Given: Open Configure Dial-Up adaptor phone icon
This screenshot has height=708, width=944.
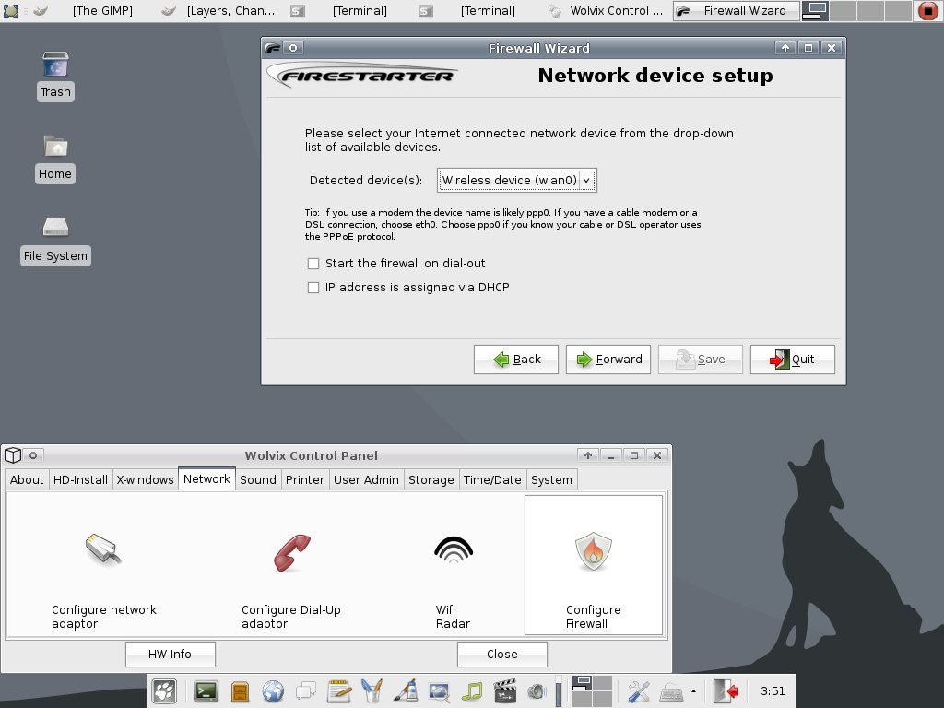Looking at the screenshot, I should tap(292, 552).
